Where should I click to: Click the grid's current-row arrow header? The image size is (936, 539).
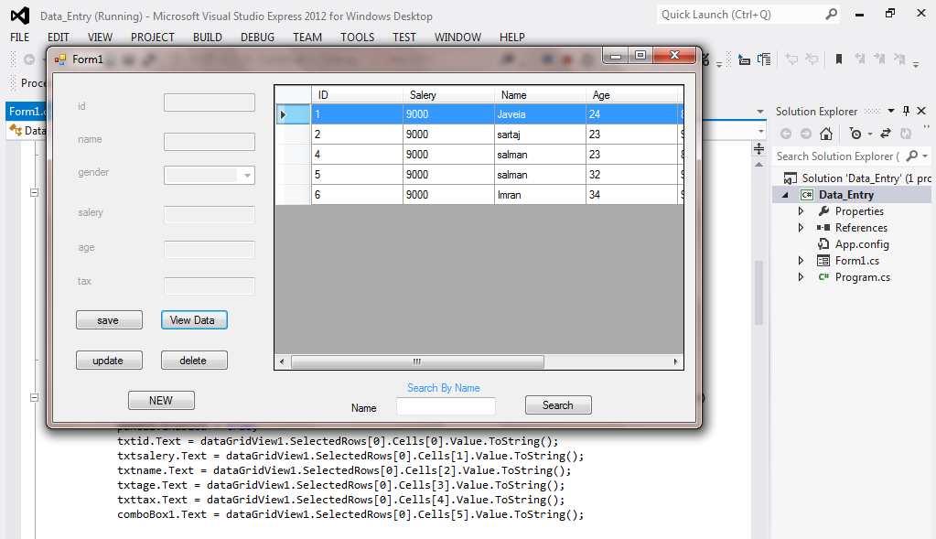[293, 114]
